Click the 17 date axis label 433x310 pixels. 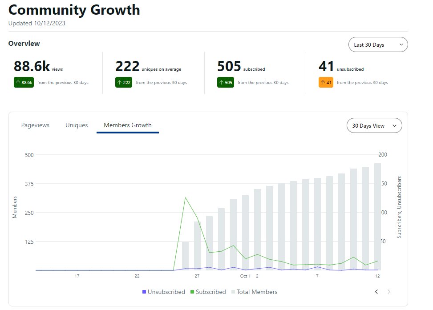tap(77, 276)
